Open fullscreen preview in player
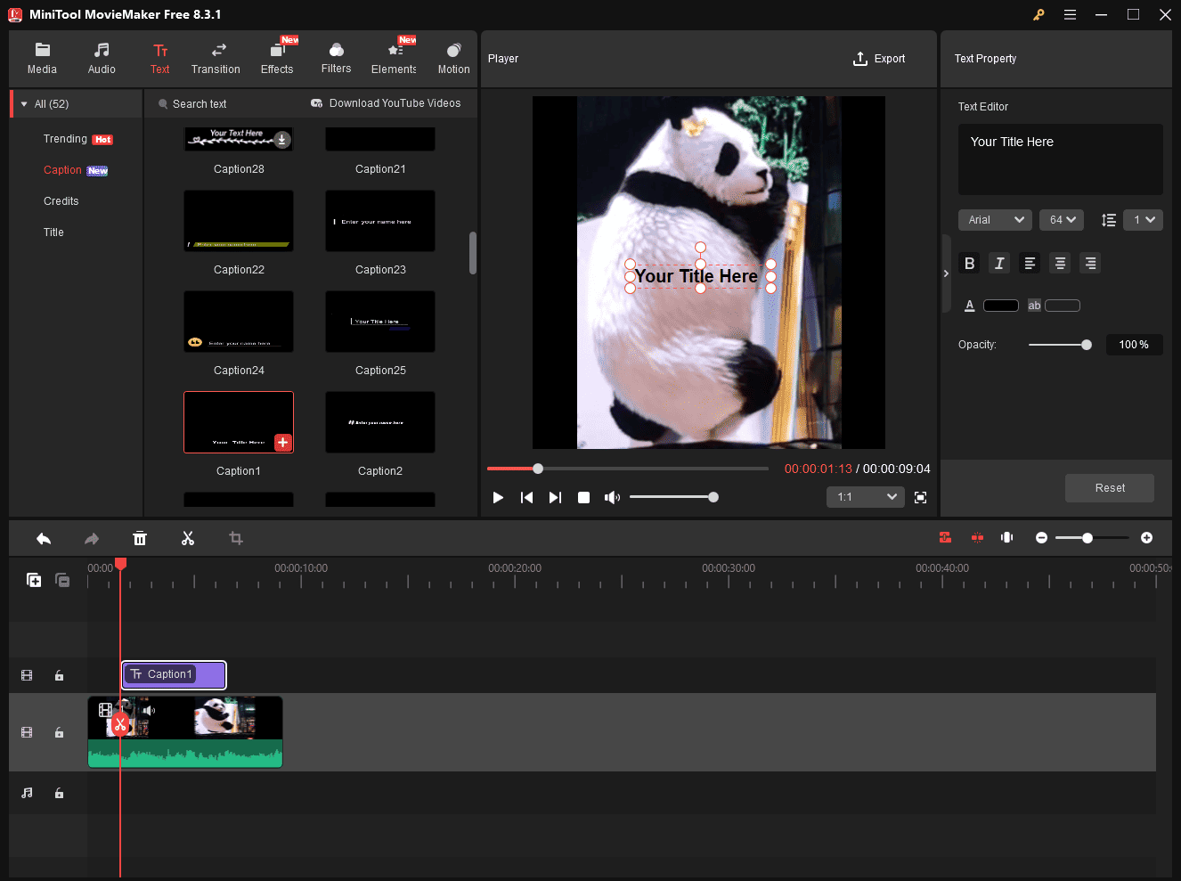 pyautogui.click(x=920, y=497)
